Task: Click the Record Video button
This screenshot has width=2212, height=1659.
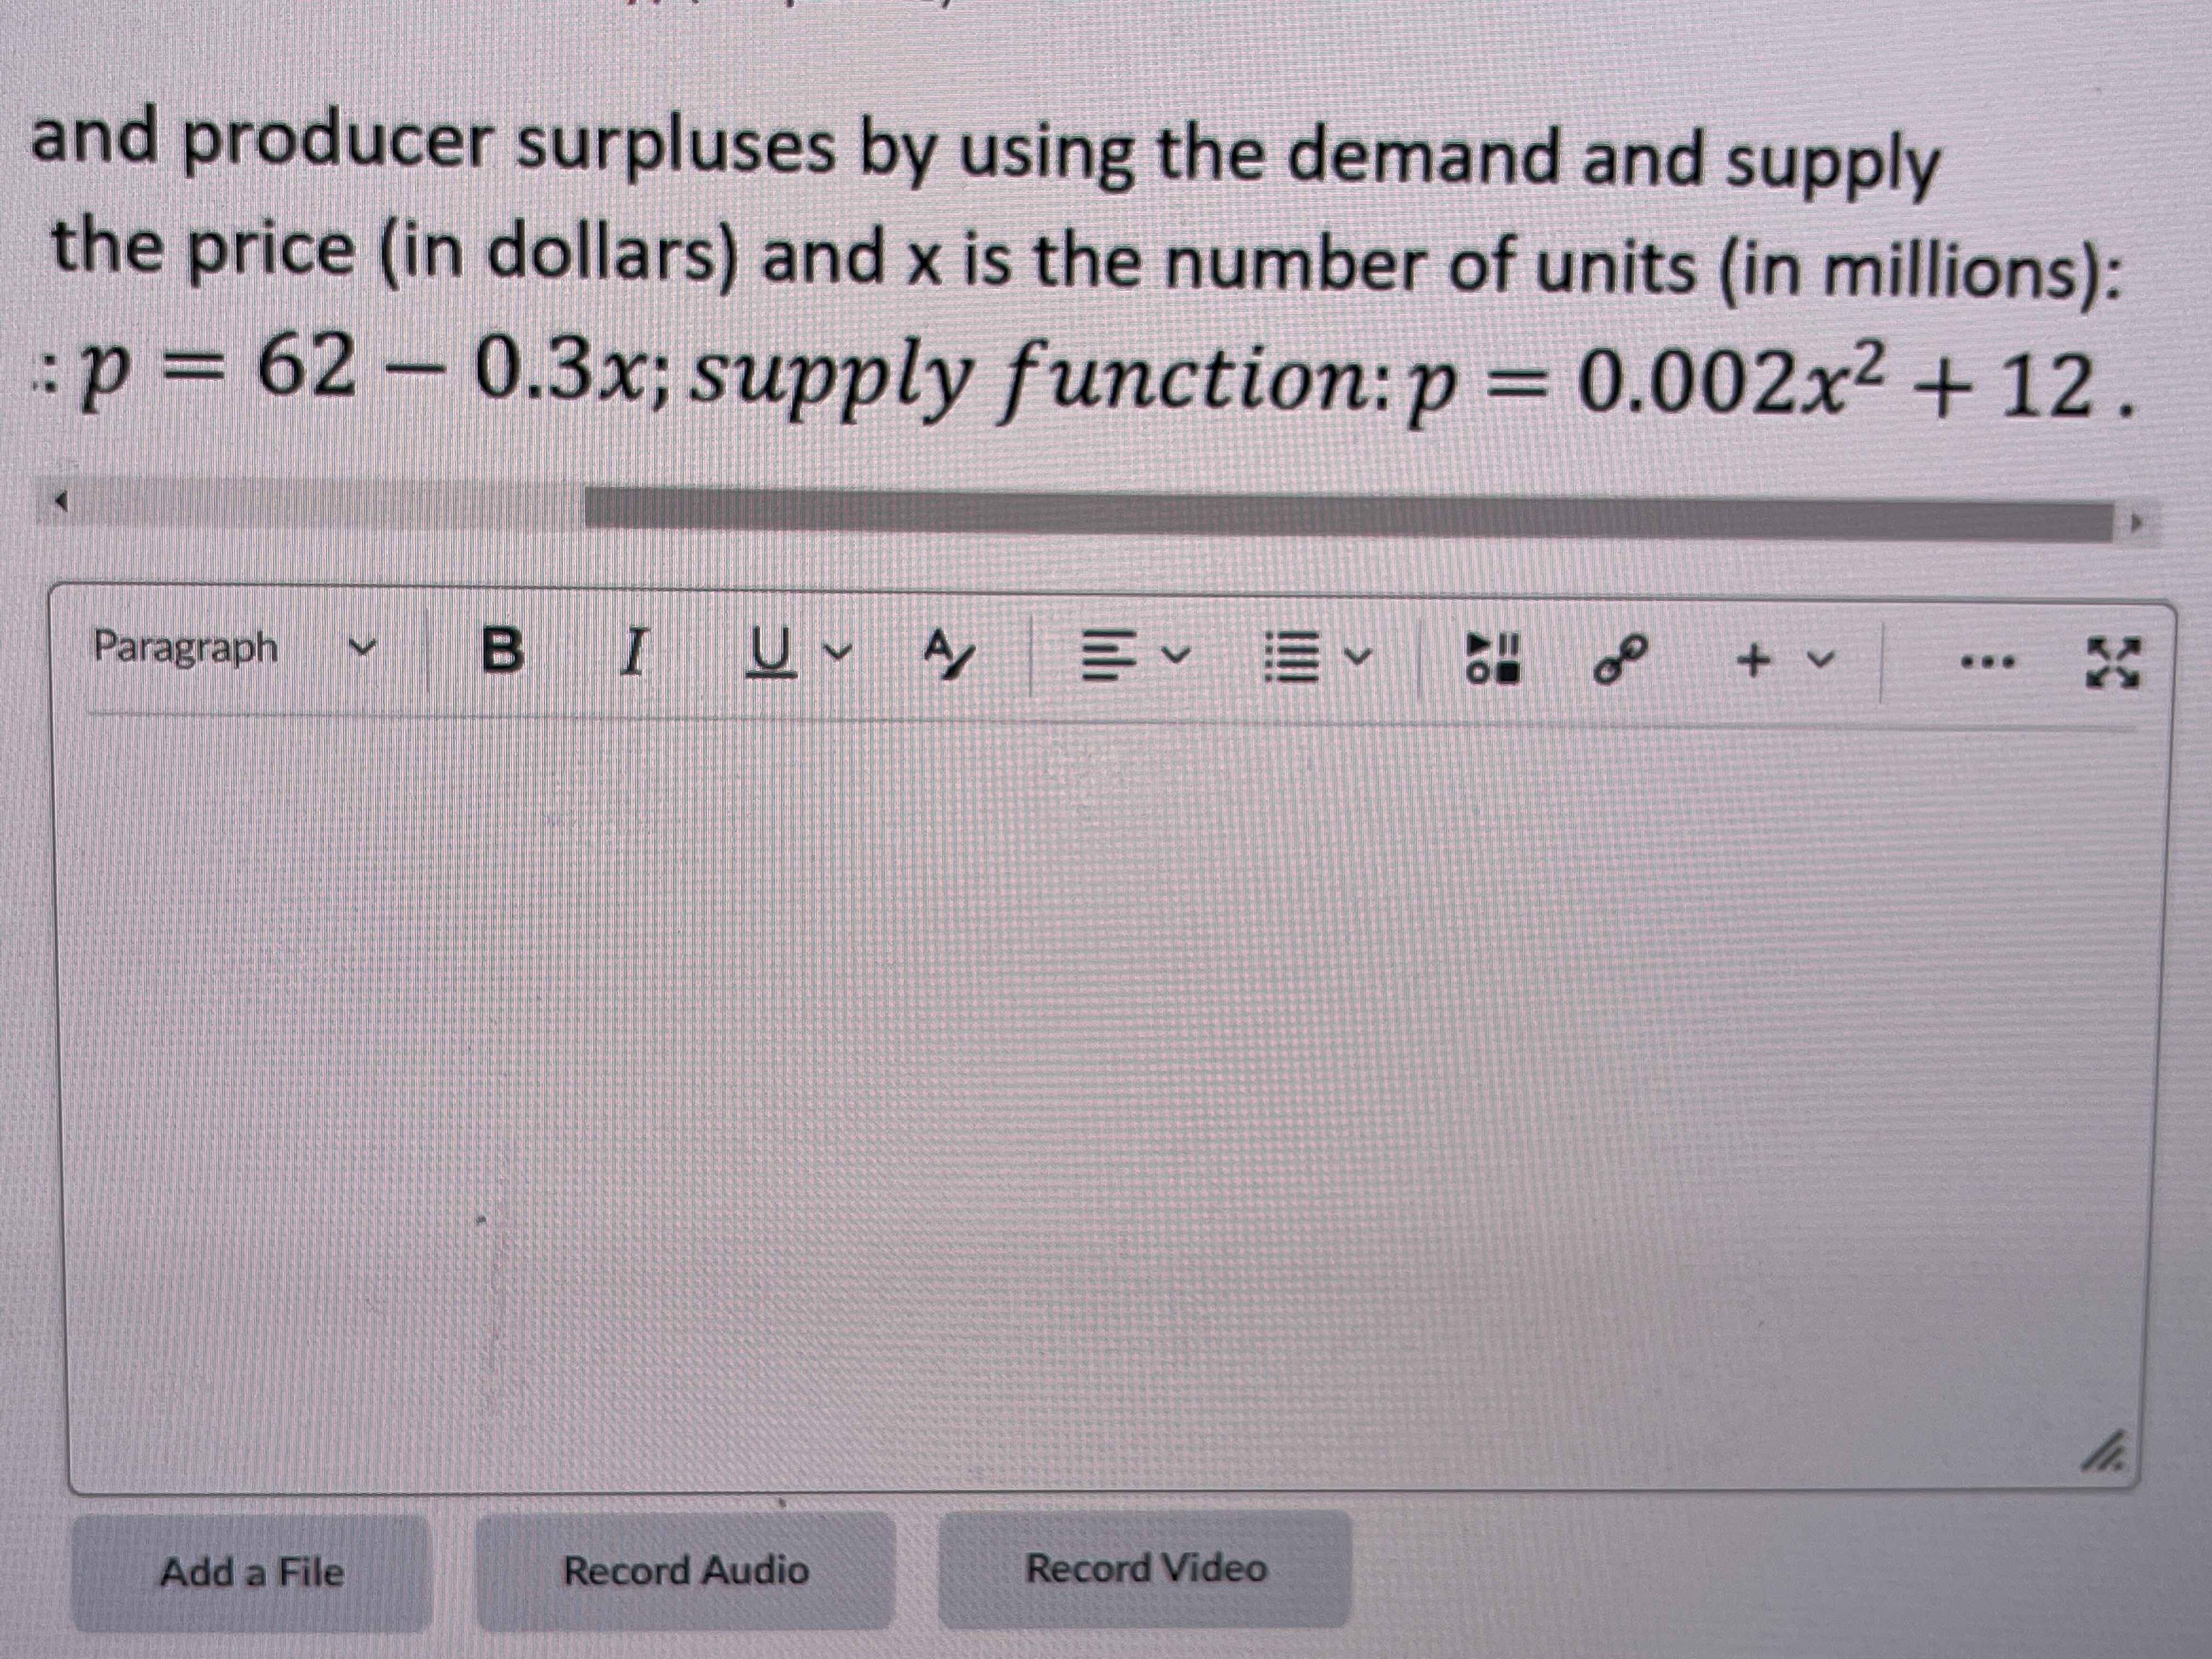Action: pos(1145,1568)
